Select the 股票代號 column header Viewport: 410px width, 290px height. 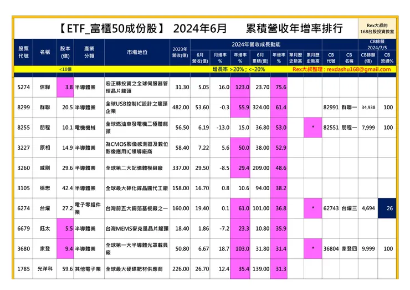[23, 52]
